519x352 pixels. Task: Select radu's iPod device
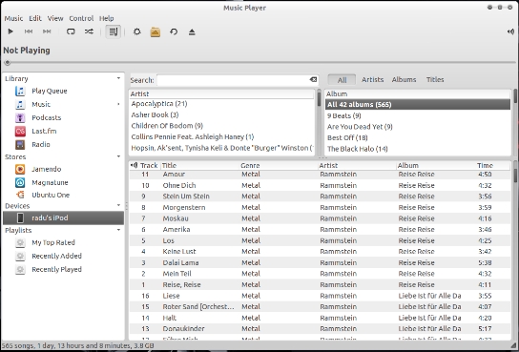(x=63, y=217)
